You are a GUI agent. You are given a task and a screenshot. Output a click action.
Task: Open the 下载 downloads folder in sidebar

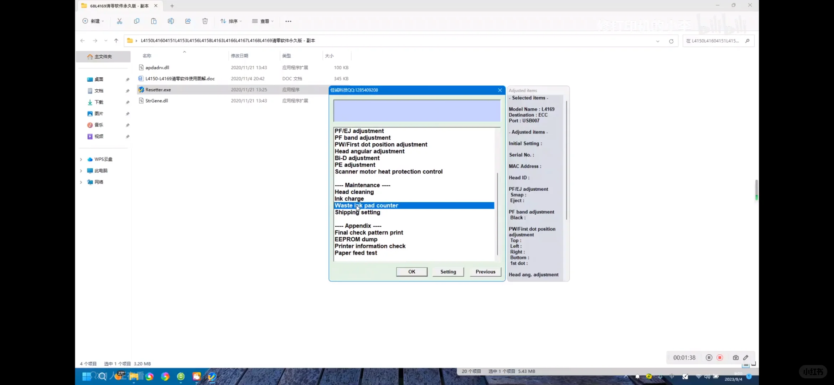coord(99,102)
